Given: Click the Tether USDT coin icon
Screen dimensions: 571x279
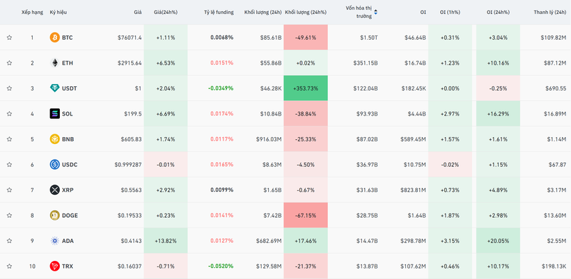Looking at the screenshot, I should click(54, 88).
